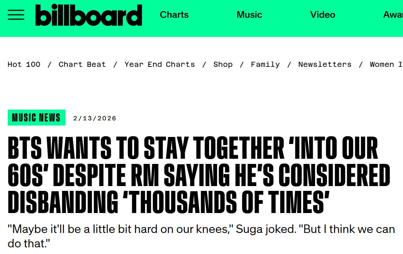This screenshot has height=254, width=403.
Task: Open the partially visible Awards menu
Action: point(393,15)
